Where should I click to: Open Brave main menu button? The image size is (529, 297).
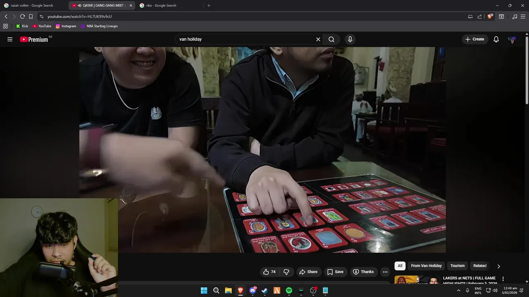[x=523, y=16]
